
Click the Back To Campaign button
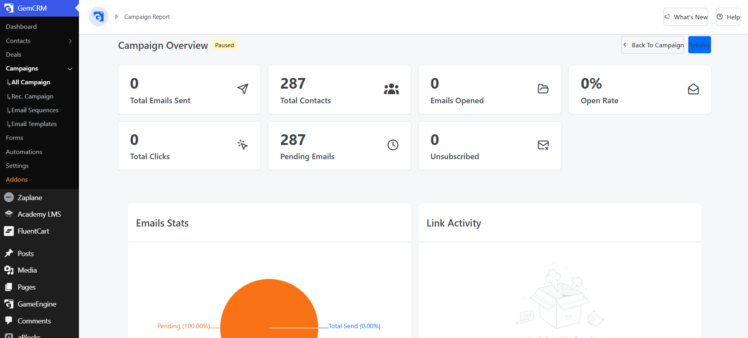[x=652, y=45]
